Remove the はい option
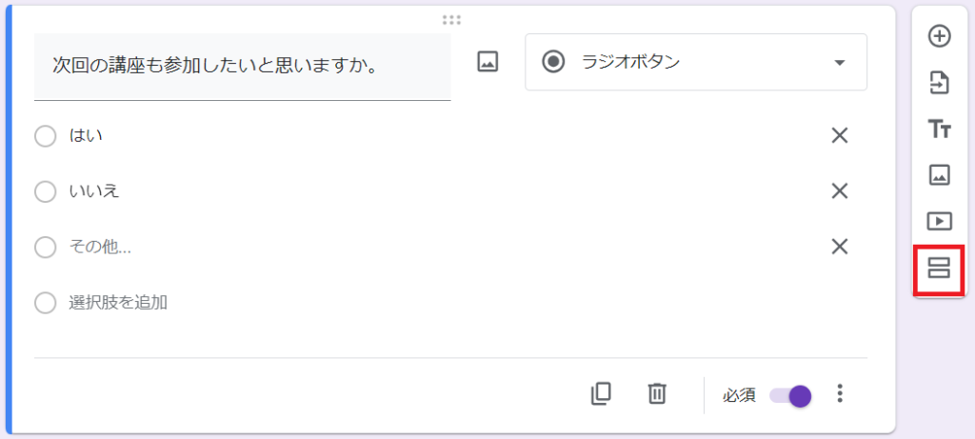This screenshot has height=439, width=975. (x=839, y=136)
